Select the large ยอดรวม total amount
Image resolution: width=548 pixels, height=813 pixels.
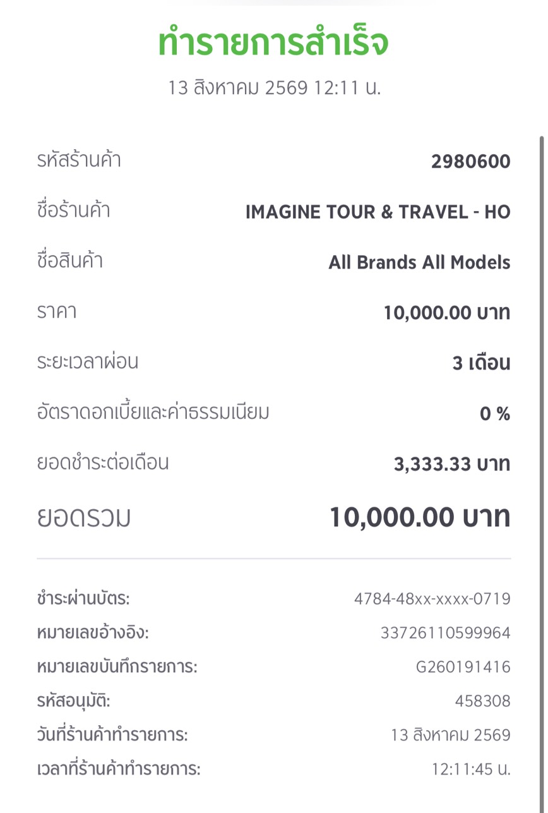pos(420,517)
